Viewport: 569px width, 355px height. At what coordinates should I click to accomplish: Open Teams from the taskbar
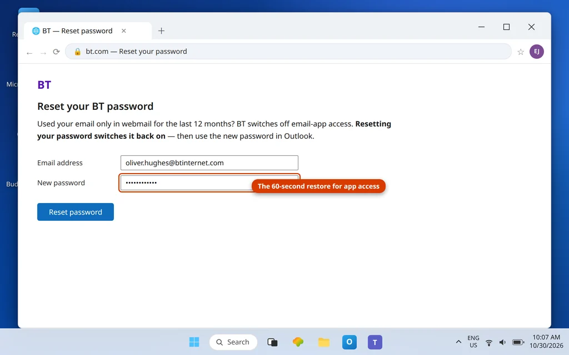[375, 342]
